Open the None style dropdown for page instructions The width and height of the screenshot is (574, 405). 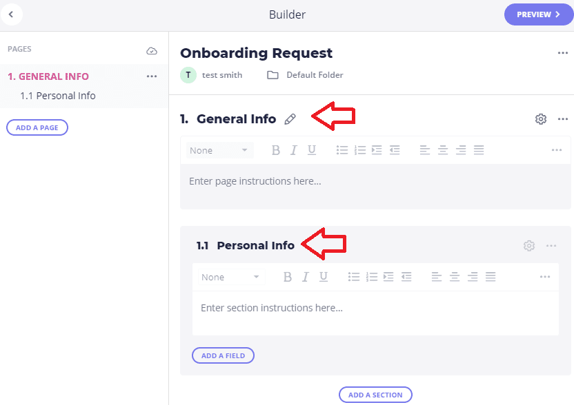(219, 150)
